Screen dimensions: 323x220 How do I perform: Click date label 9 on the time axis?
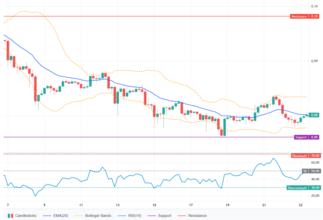(45, 205)
